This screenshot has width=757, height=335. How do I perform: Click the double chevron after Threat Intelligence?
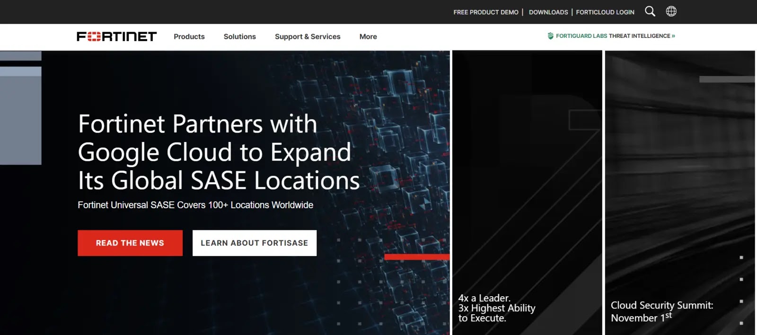click(673, 36)
